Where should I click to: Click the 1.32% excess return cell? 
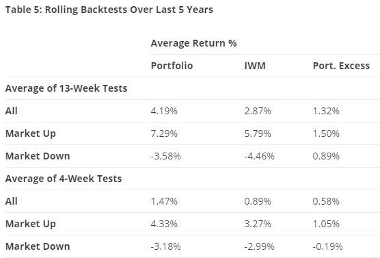(326, 111)
